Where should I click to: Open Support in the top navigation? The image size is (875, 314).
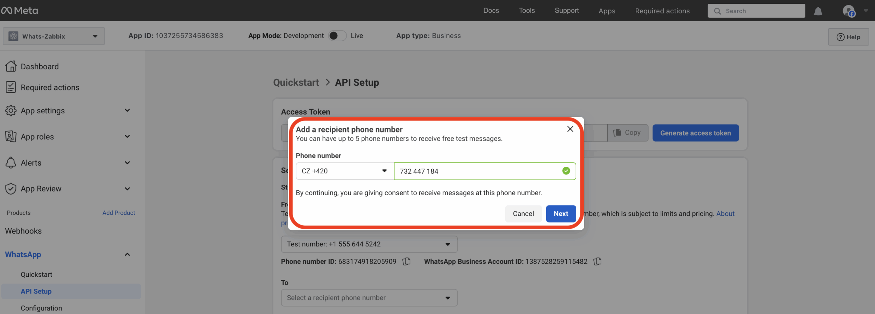click(x=567, y=11)
